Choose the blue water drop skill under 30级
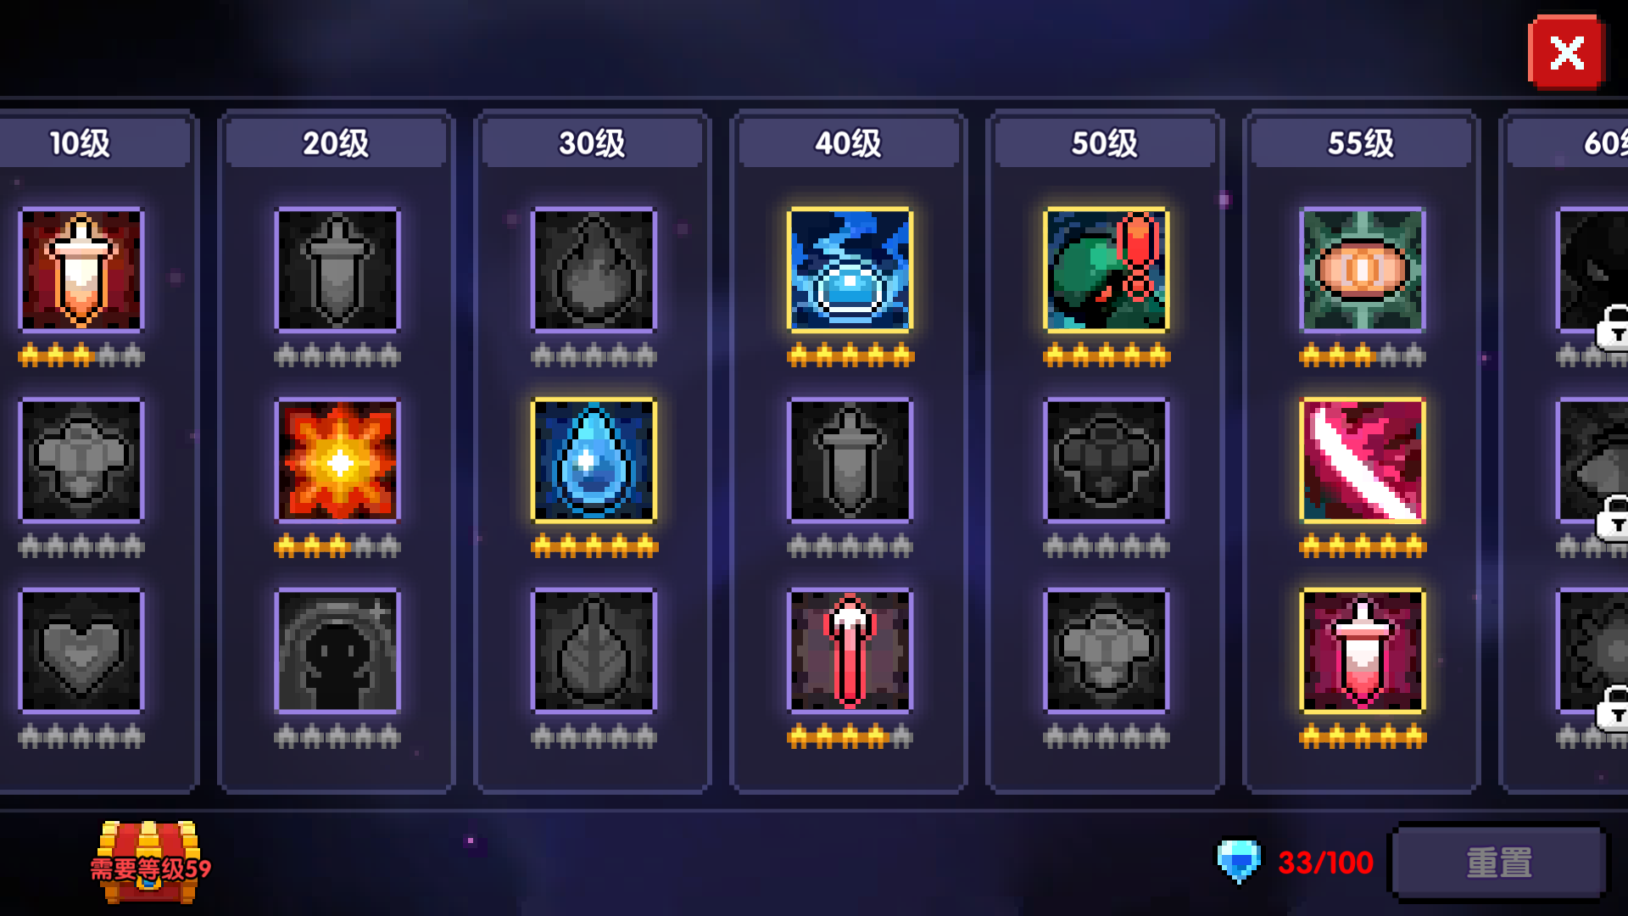This screenshot has height=916, width=1628. coord(594,460)
